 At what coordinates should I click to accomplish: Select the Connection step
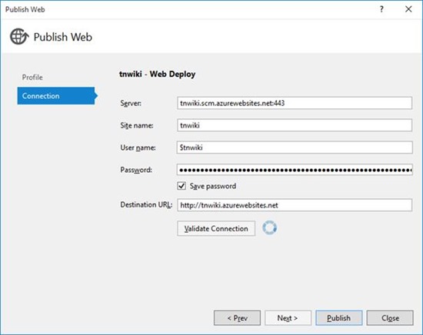point(58,96)
